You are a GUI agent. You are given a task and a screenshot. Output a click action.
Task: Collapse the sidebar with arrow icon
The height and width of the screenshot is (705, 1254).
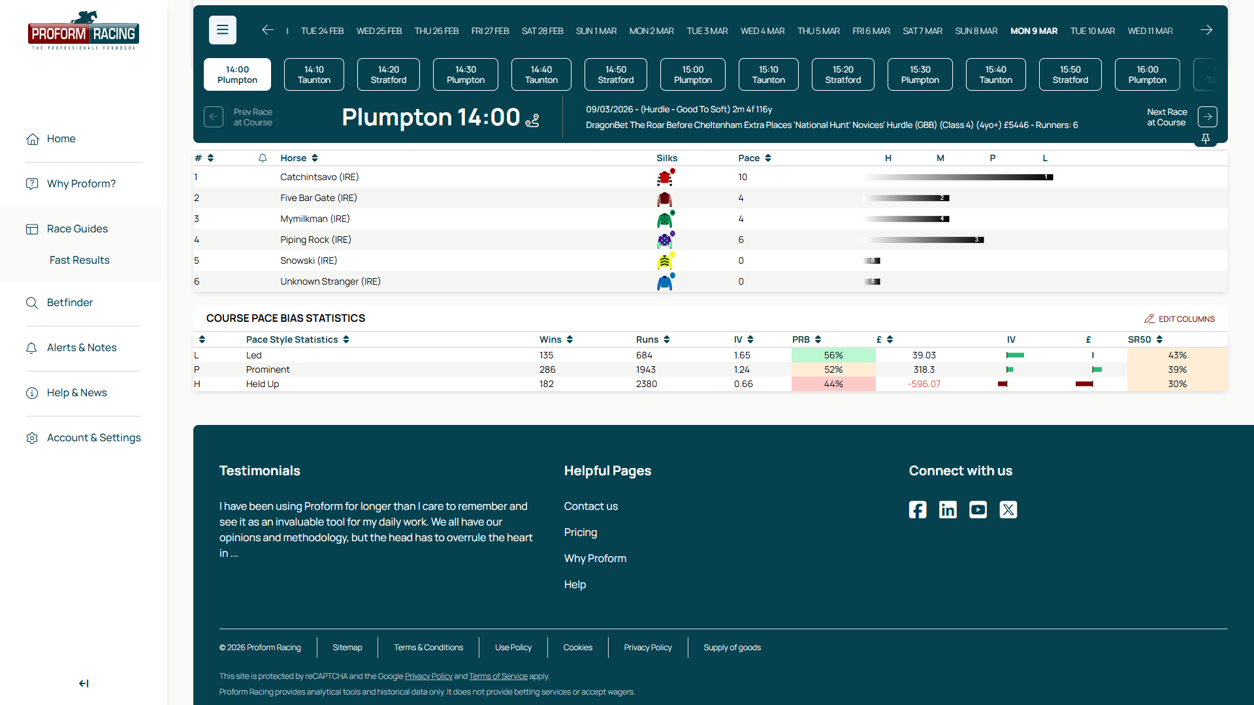point(84,683)
